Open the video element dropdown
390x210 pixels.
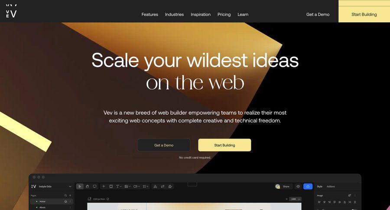(x=136, y=186)
